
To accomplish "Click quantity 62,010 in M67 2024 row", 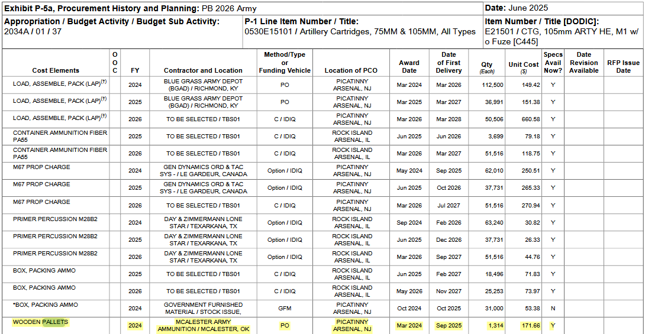I will point(494,170).
